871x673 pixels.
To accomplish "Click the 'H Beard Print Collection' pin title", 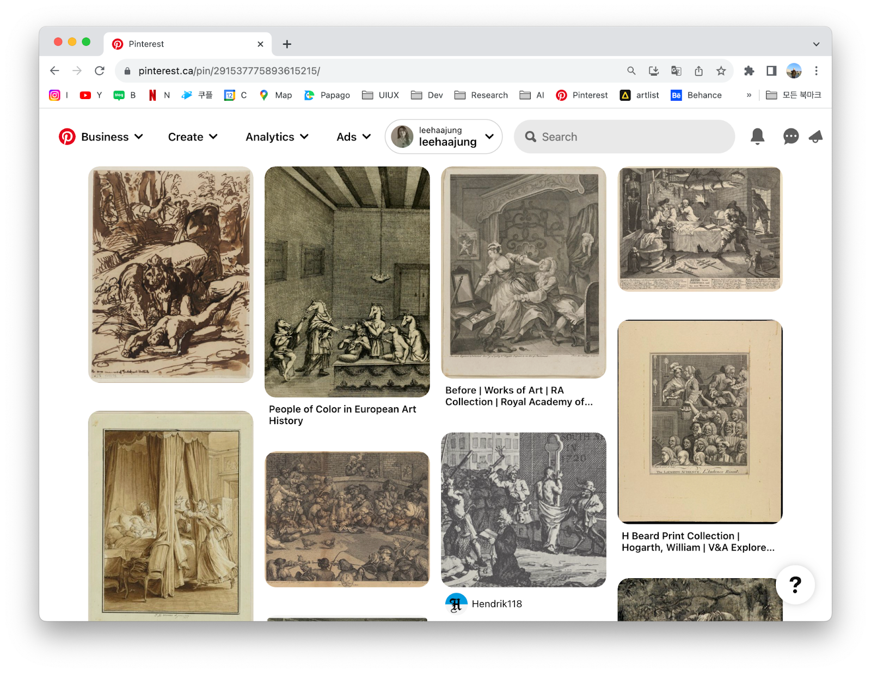I will [698, 542].
